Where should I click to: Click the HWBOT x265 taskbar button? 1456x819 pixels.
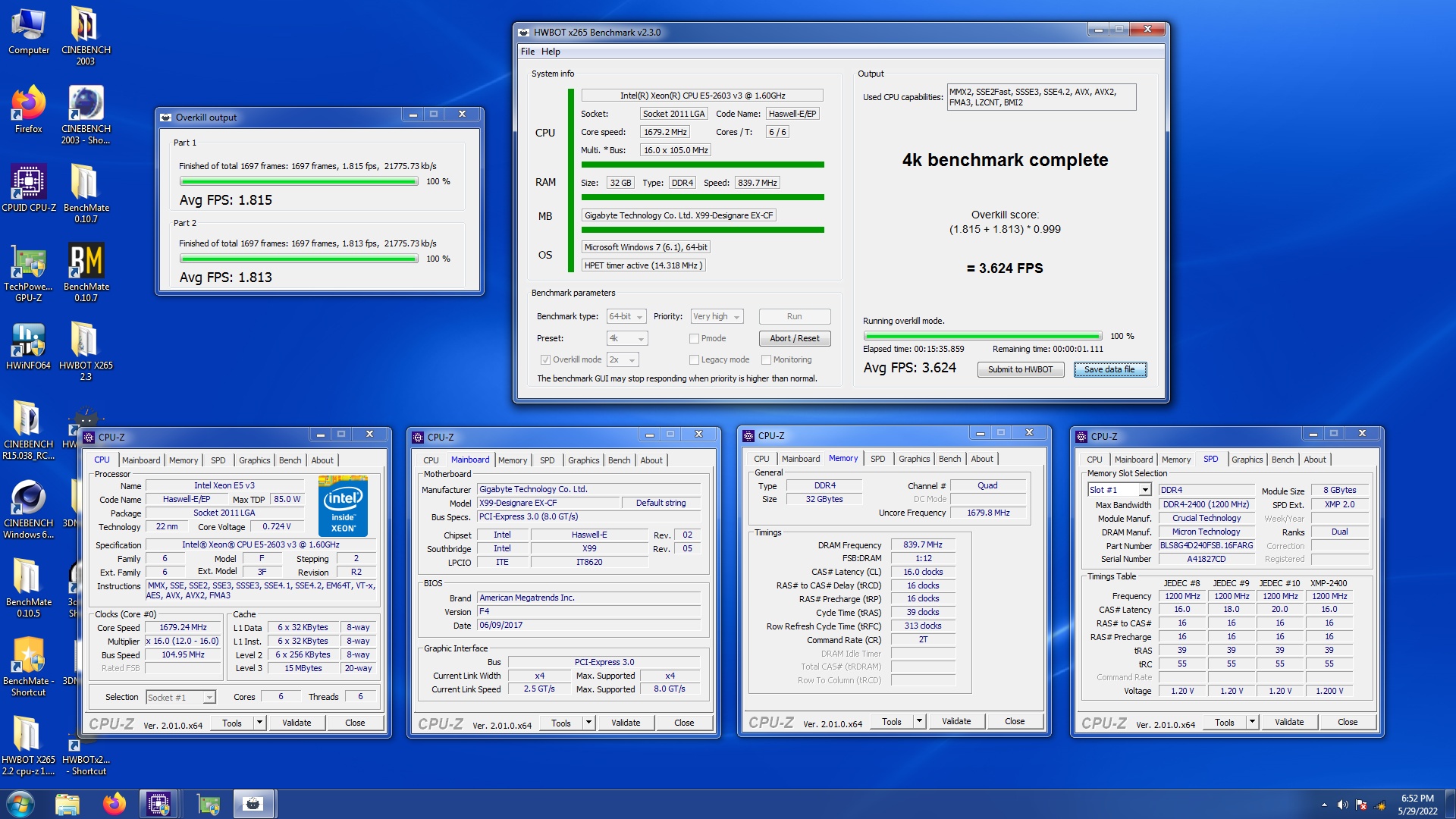click(x=254, y=804)
